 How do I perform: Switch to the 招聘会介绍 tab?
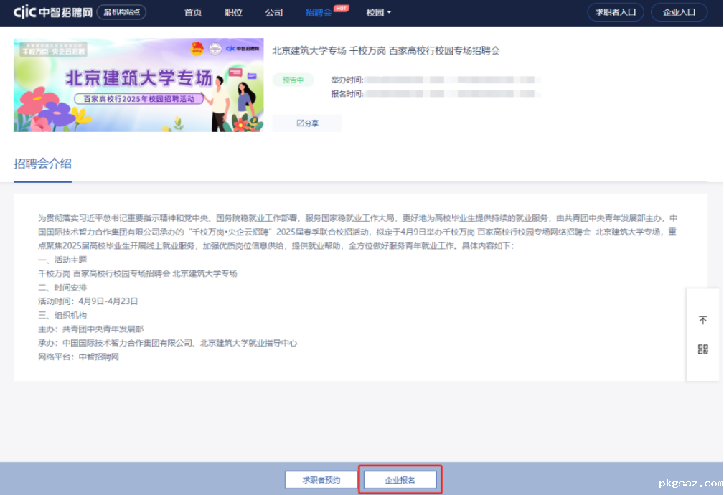43,164
